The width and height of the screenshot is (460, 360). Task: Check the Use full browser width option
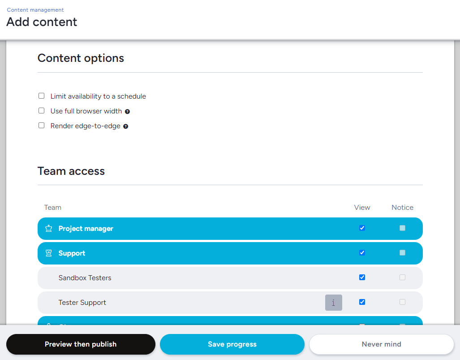click(42, 111)
